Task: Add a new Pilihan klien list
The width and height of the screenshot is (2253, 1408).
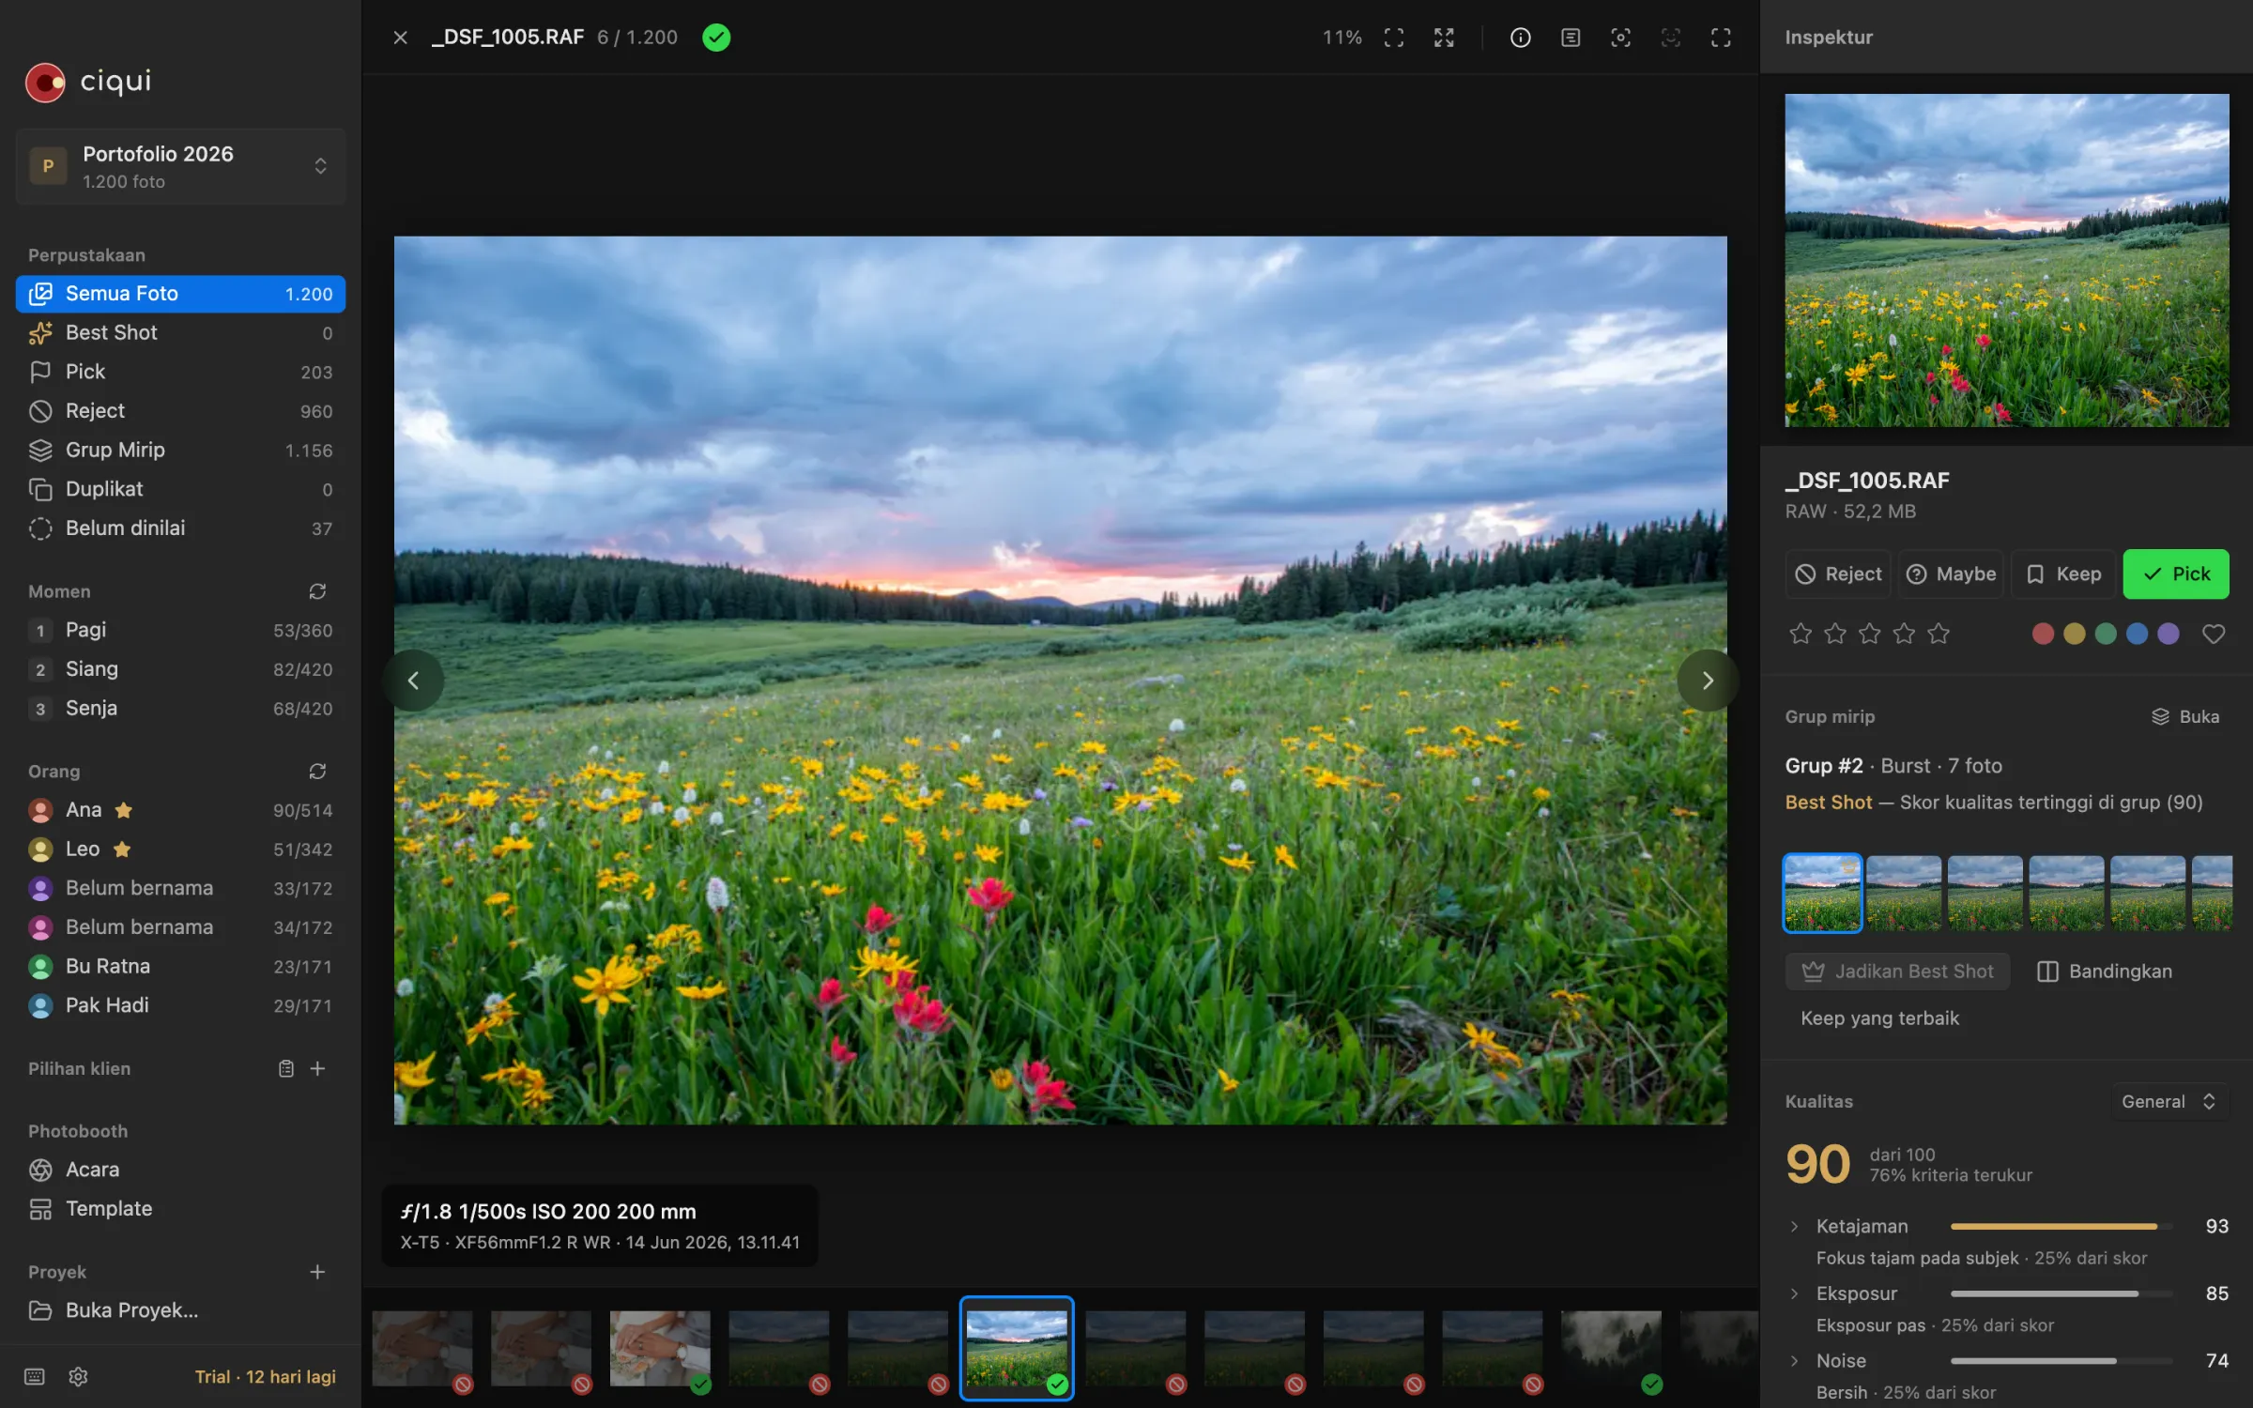Action: (x=318, y=1068)
